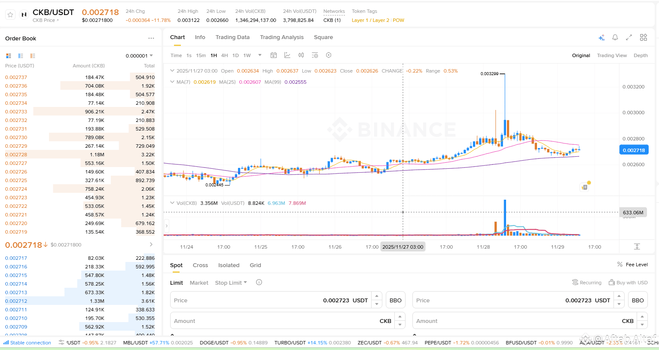Switch to Trading Data tab
Viewport: 659px width, 350px height.
[232, 37]
